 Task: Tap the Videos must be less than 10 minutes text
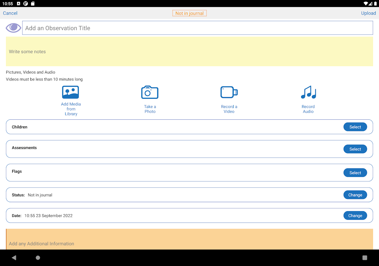44,79
